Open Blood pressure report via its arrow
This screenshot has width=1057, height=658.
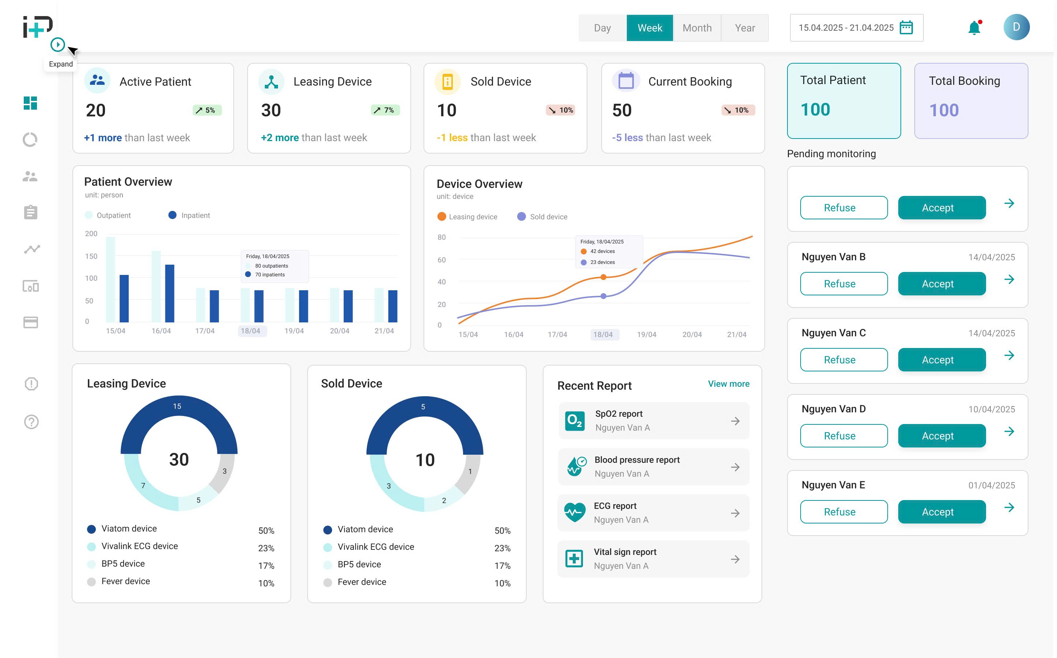coord(735,467)
